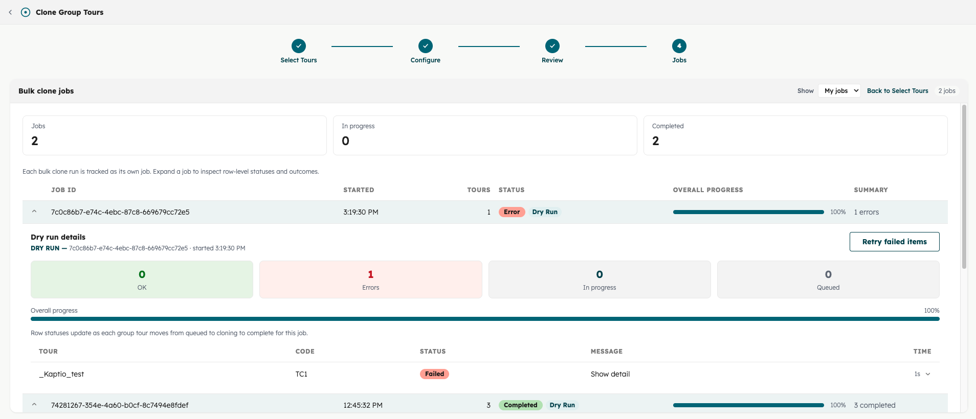The height and width of the screenshot is (419, 976).
Task: Click the Dry run details heading
Action: click(x=58, y=237)
